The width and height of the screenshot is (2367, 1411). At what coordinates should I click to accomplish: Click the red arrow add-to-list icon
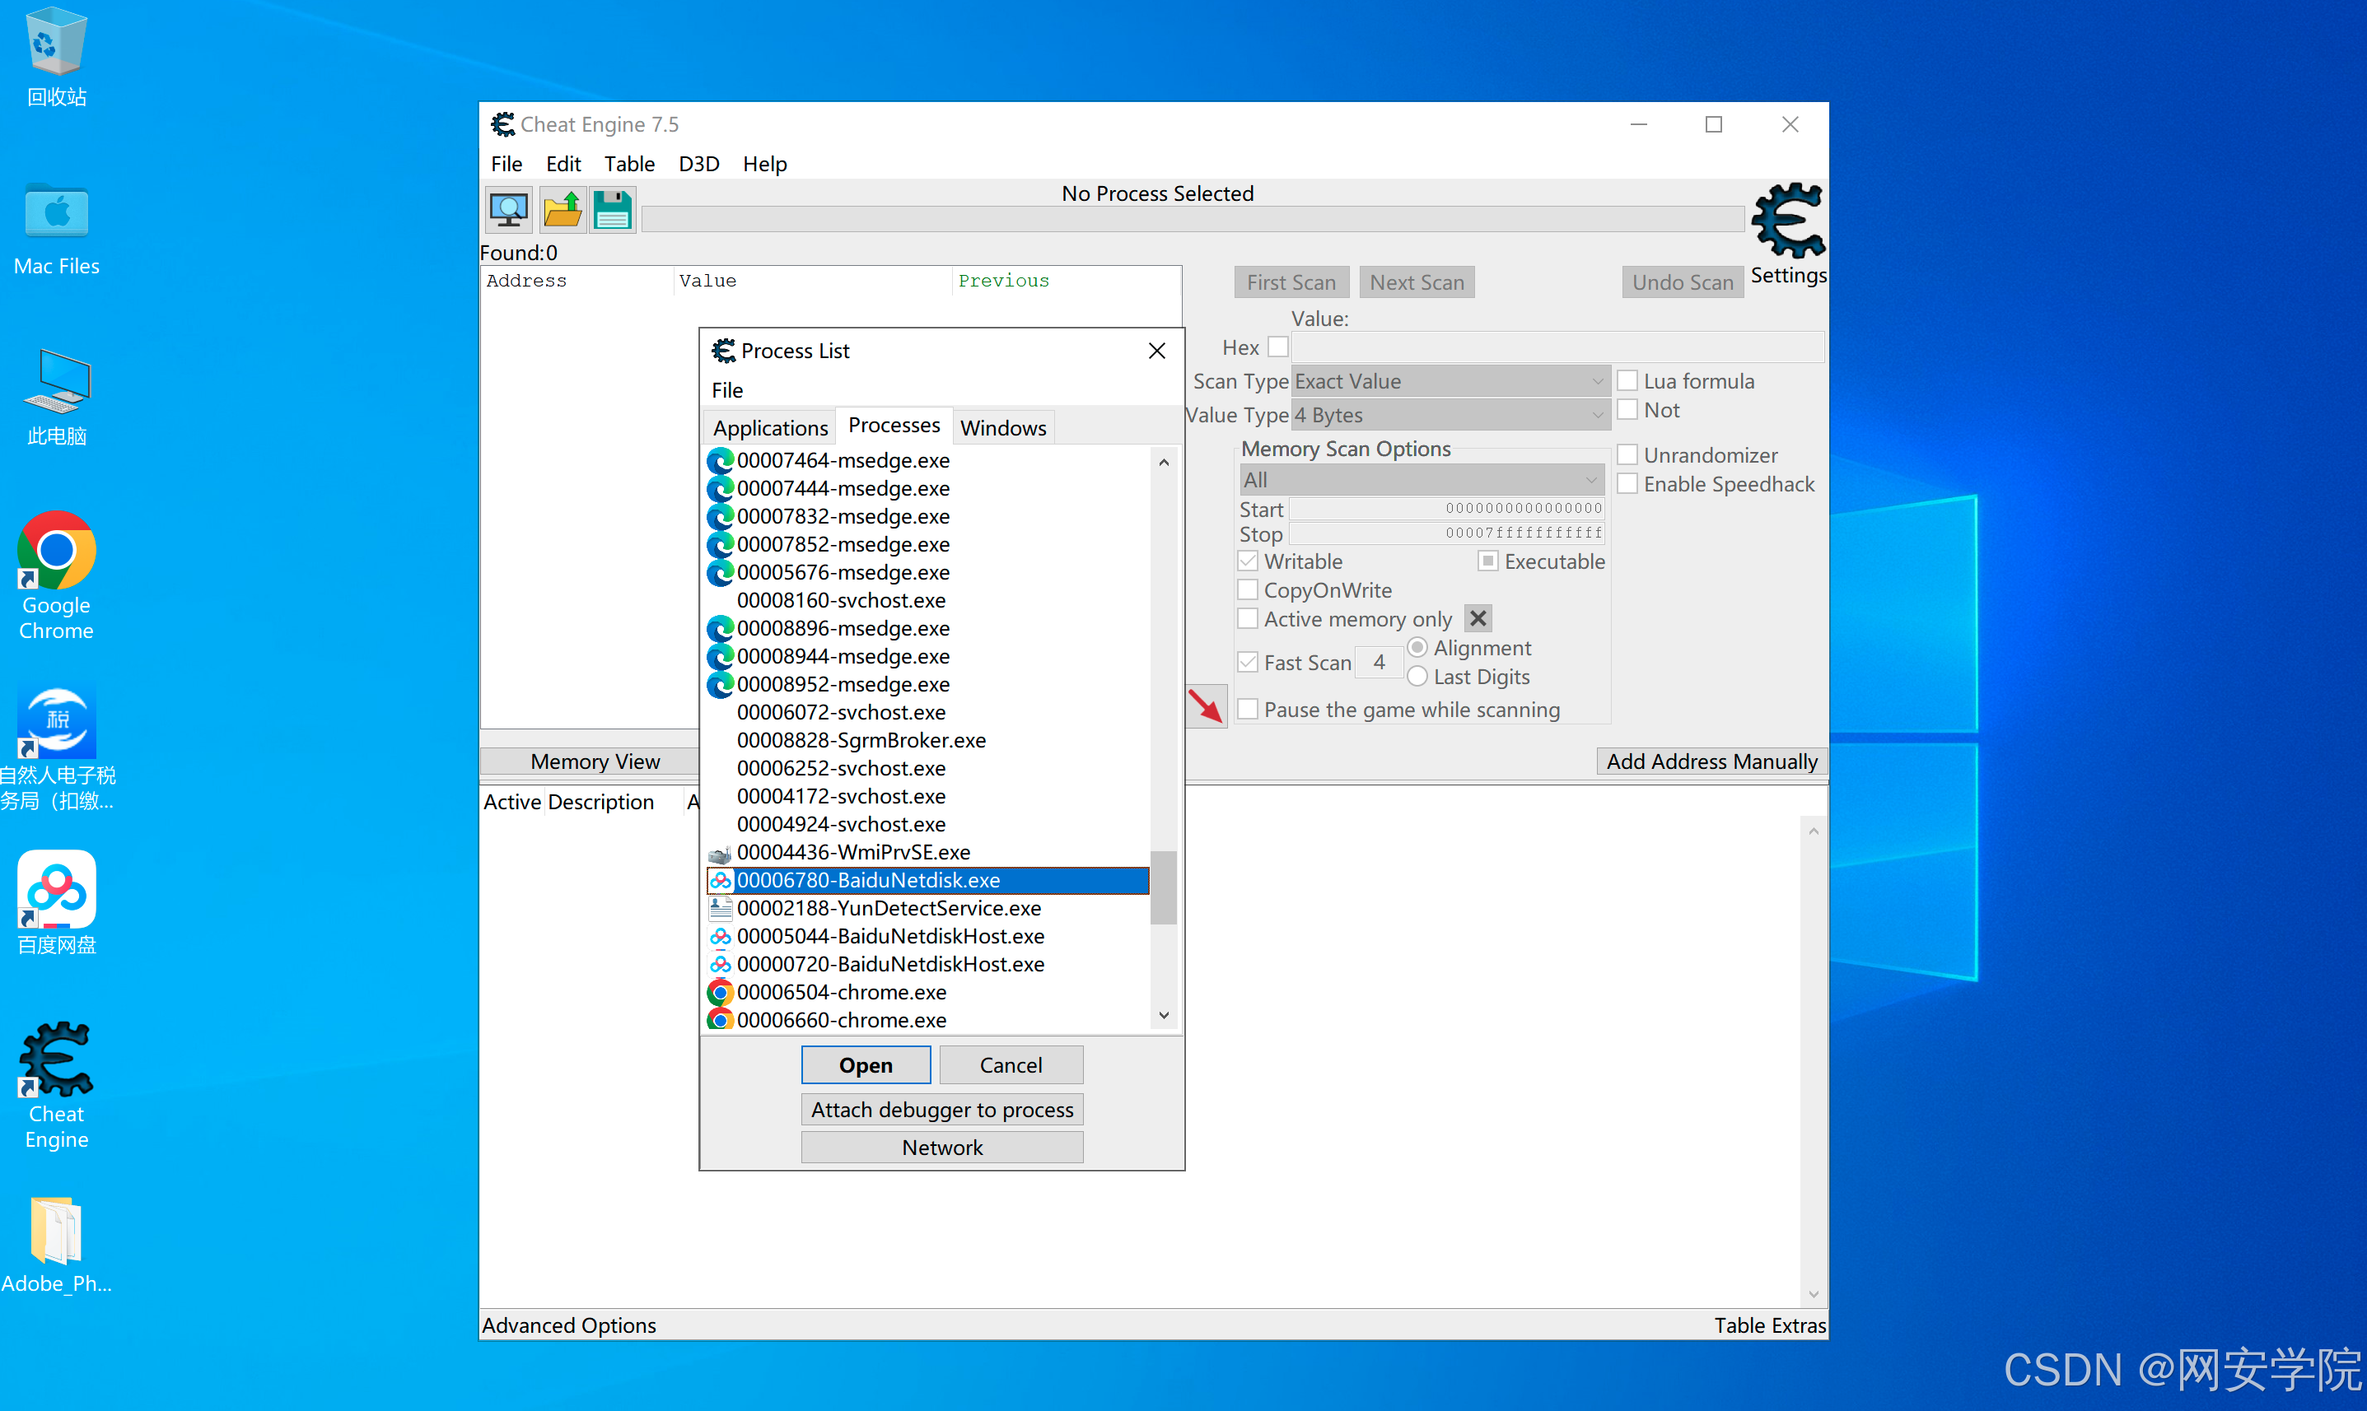point(1206,706)
